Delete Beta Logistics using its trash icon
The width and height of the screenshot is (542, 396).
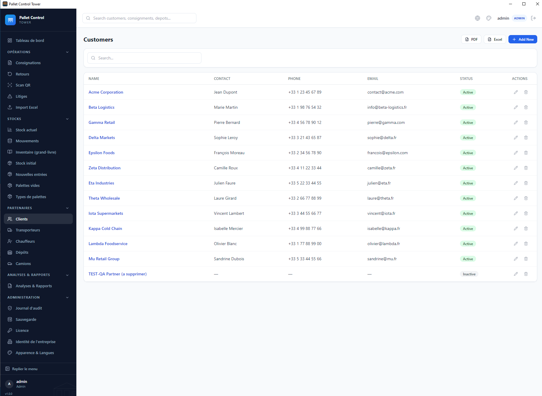(526, 107)
